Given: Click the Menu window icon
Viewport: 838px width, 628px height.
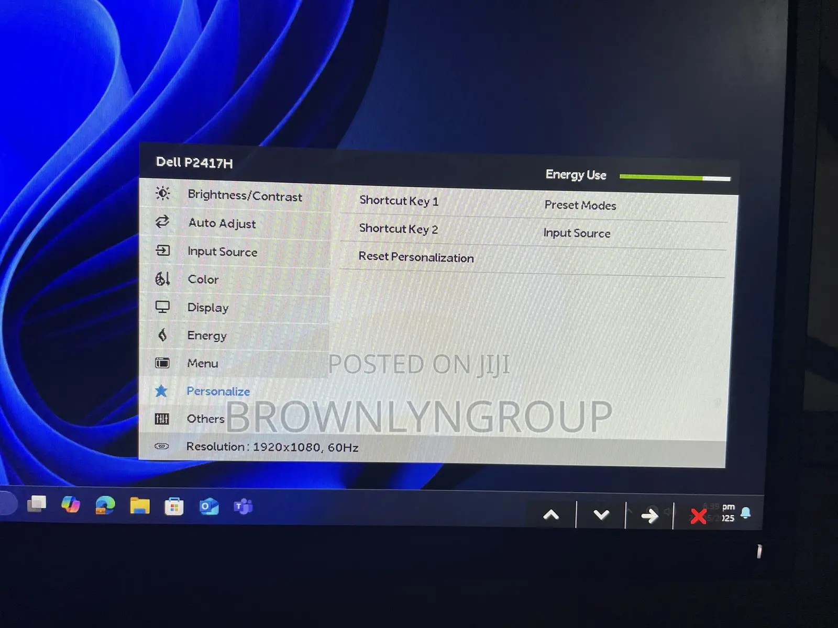Looking at the screenshot, I should (162, 363).
